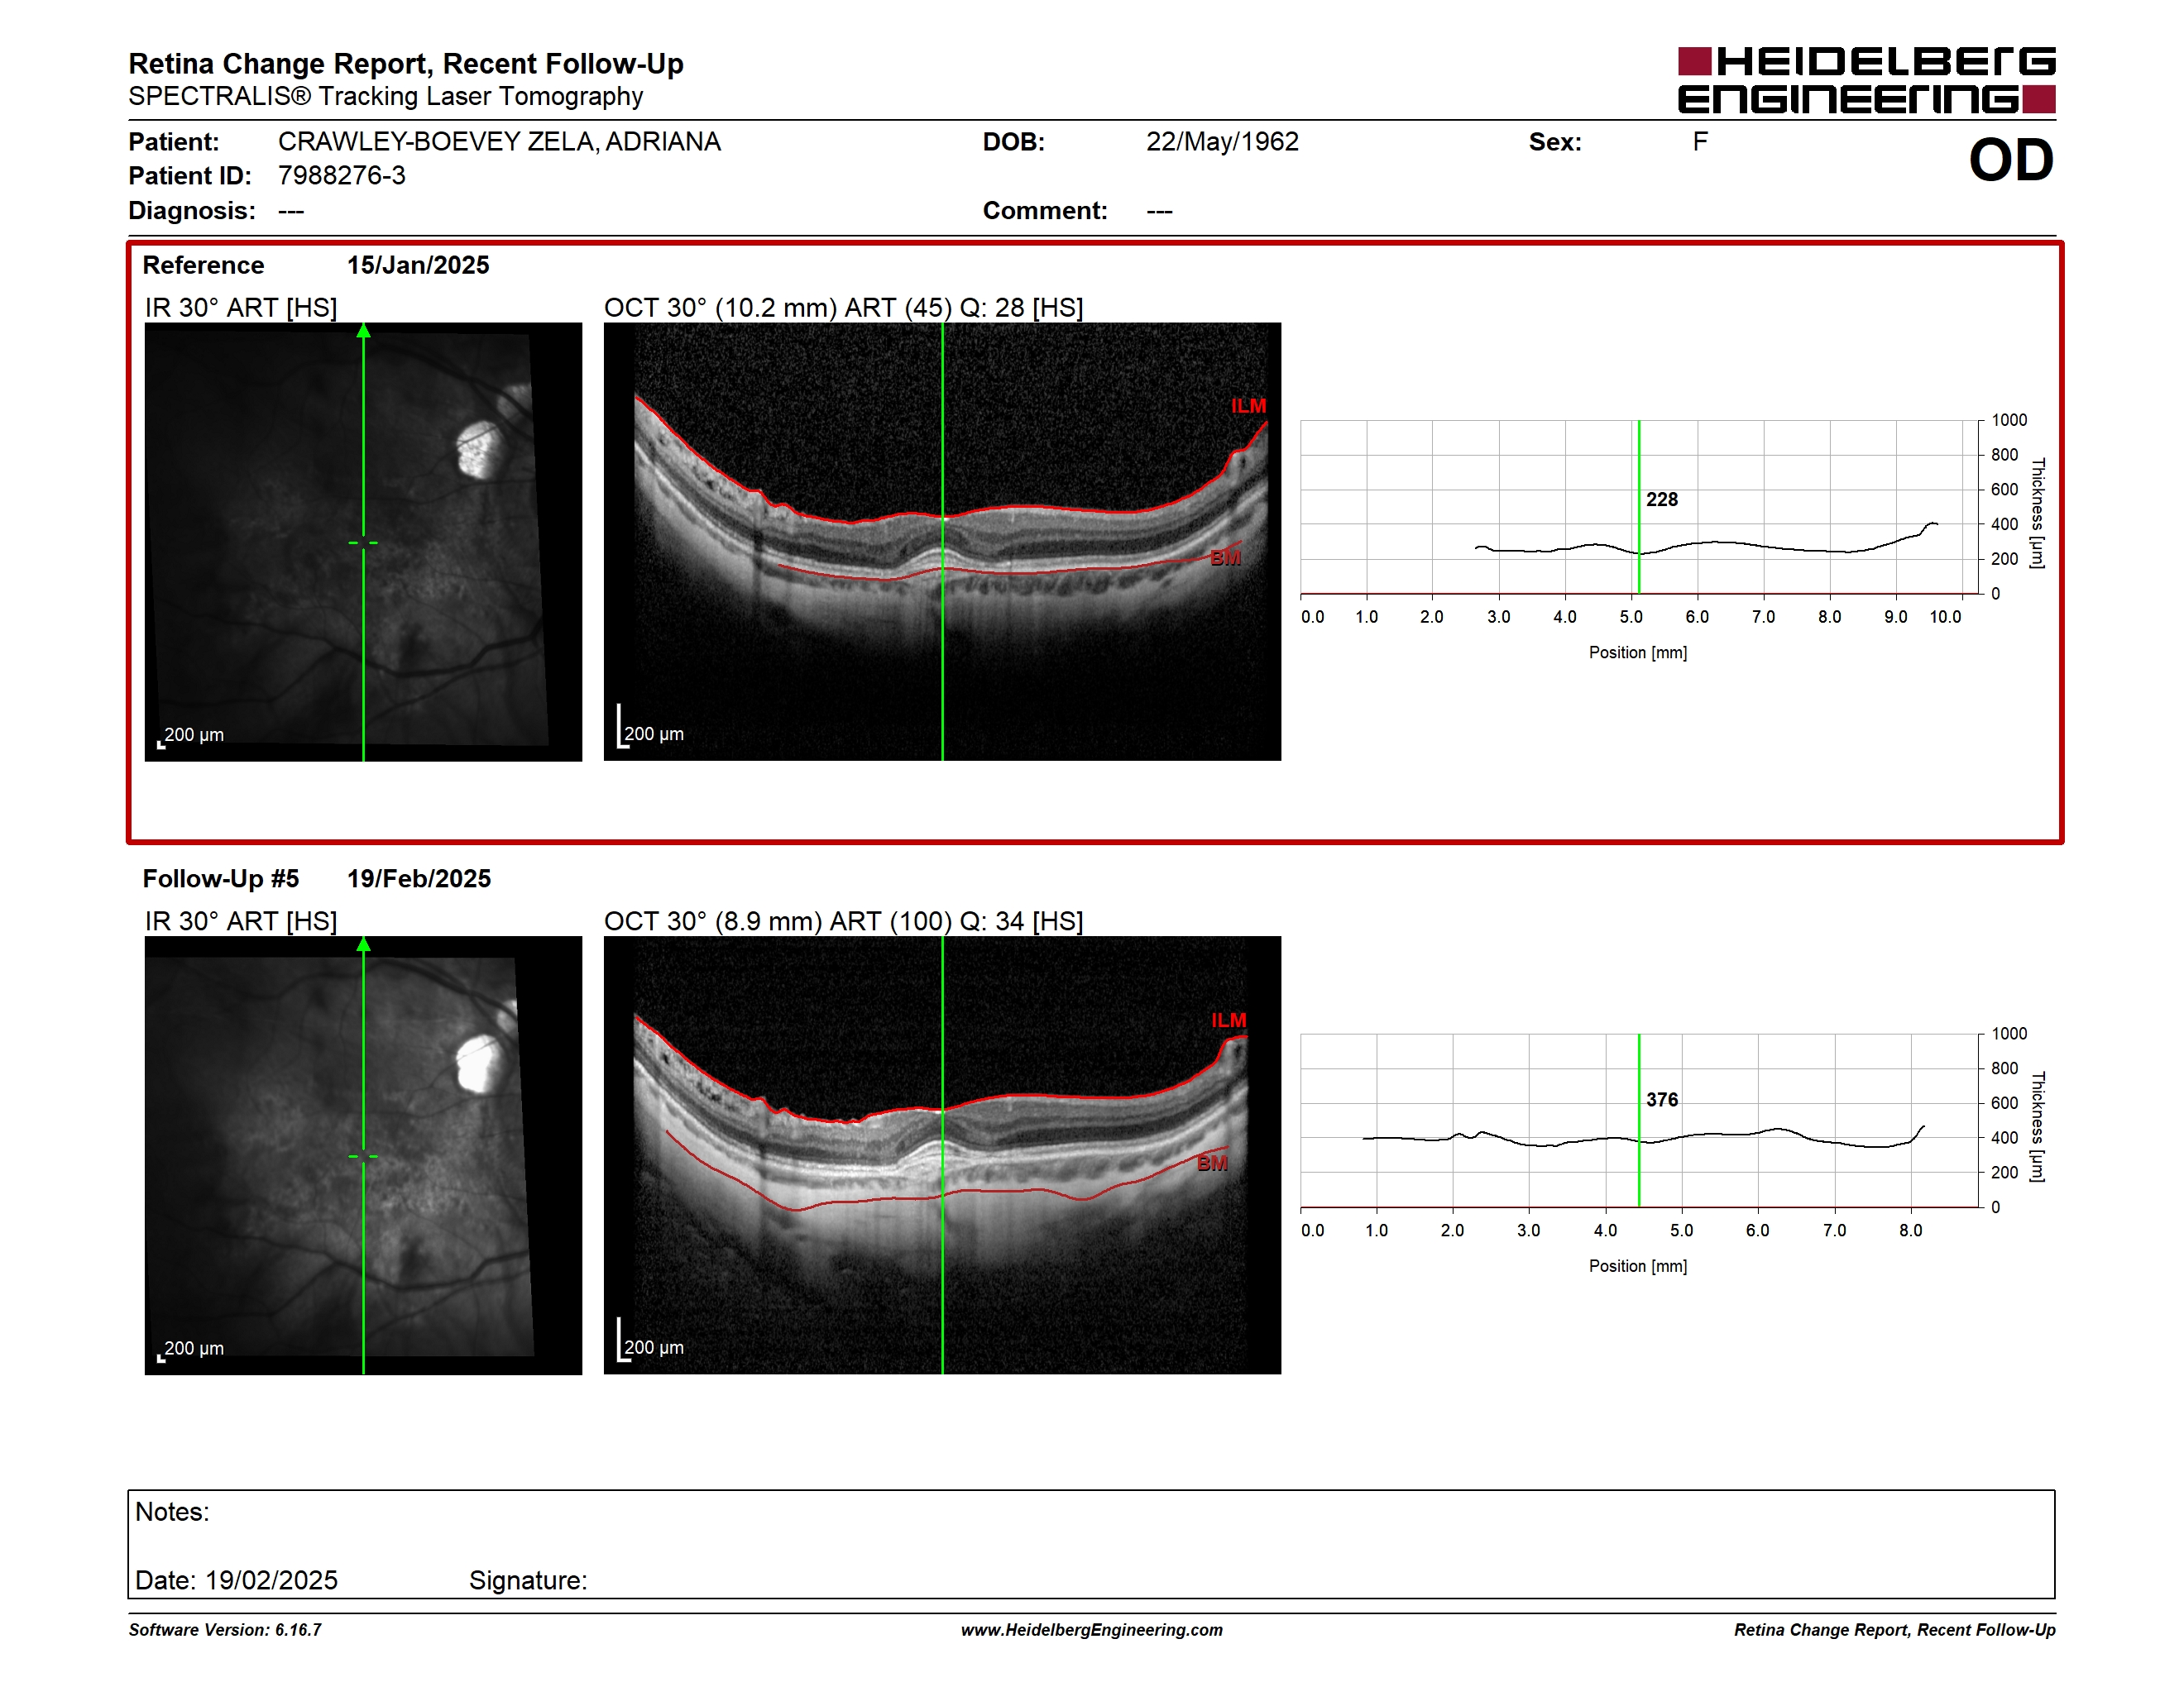Viewport: 2184px width, 1687px height.
Task: Click the bottom-right Retina Change Report footer text
Action: click(1895, 1630)
